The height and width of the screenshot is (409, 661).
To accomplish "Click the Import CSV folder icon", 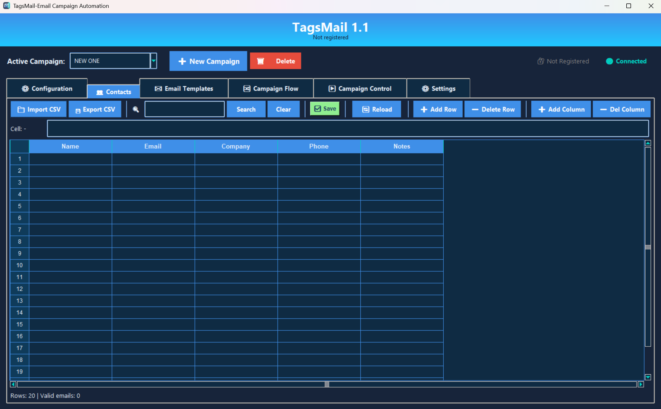I will [21, 110].
